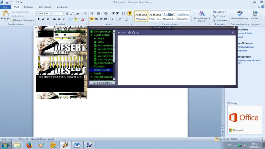Switch to print layout view in status bar
The height and width of the screenshot is (149, 265).
point(217,139)
